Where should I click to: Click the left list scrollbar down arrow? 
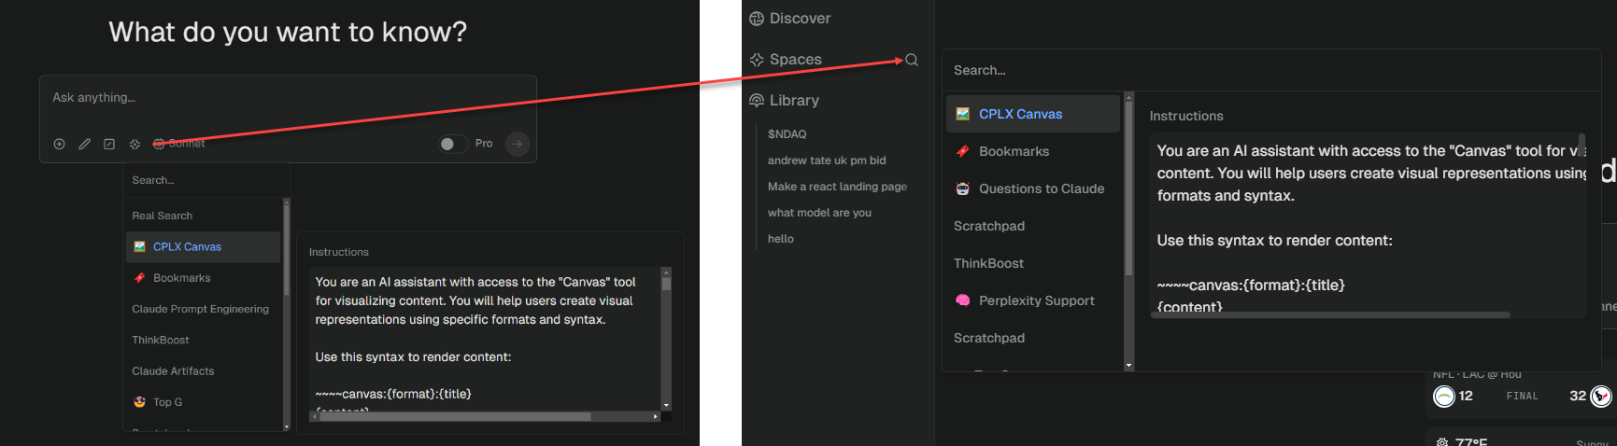click(286, 426)
